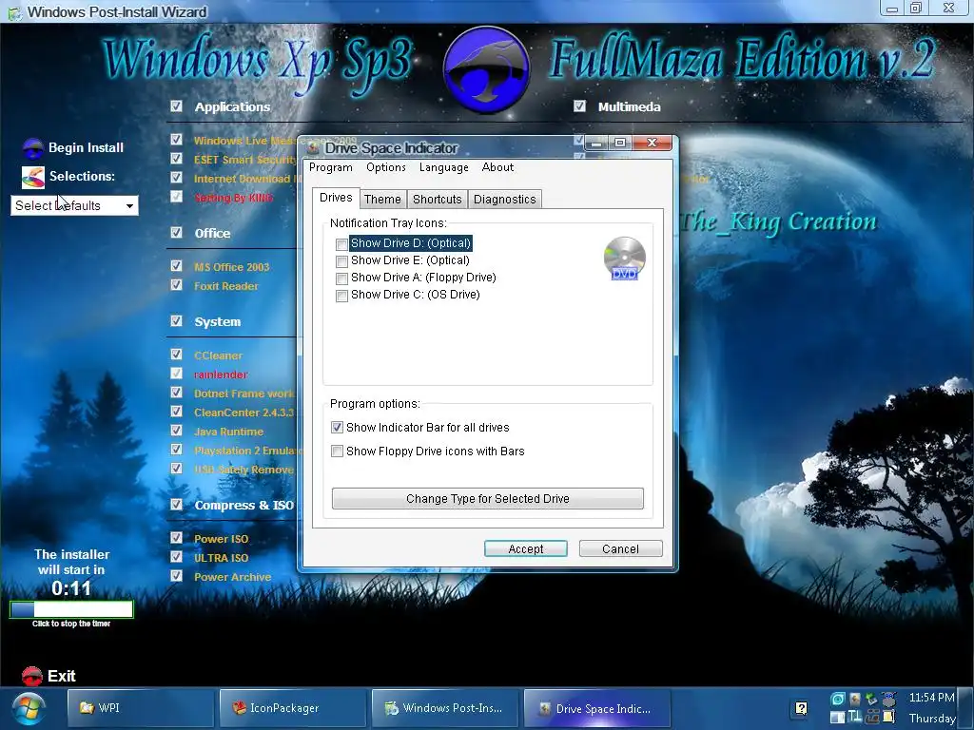The height and width of the screenshot is (730, 974).
Task: Check Show Drive A: (Floppy Drive)
Action: tap(341, 279)
